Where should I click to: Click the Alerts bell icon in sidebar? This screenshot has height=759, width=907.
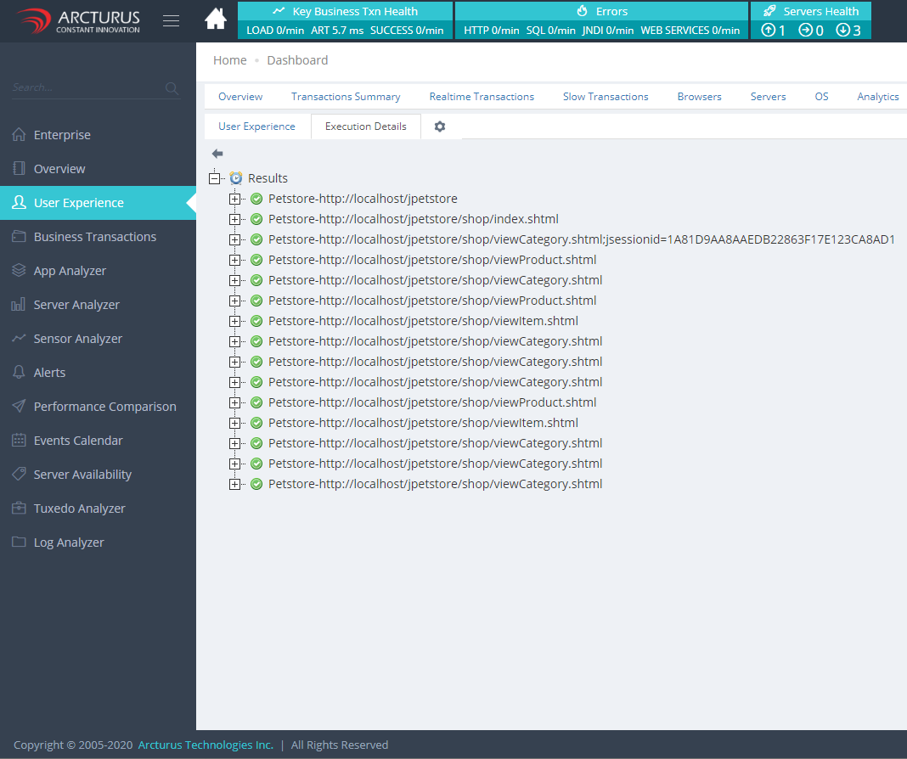click(19, 373)
